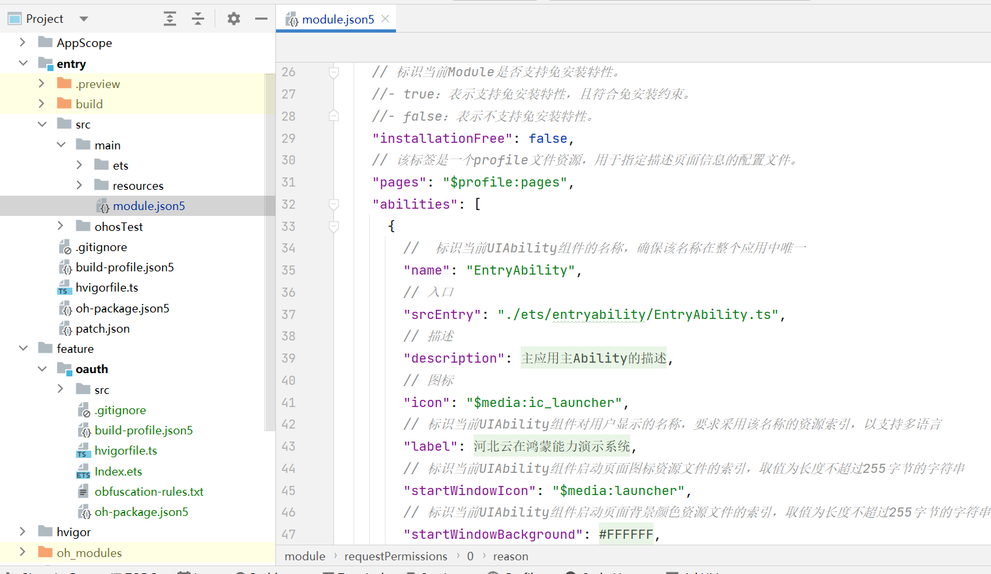This screenshot has width=991, height=574.
Task: Open patch.json in the project tree
Action: [102, 328]
